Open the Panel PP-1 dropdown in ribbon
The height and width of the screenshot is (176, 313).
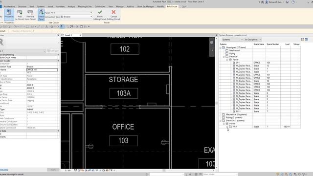click(91, 13)
